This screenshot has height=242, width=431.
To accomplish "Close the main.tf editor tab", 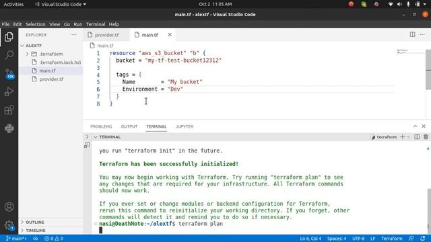I will pos(170,34).
